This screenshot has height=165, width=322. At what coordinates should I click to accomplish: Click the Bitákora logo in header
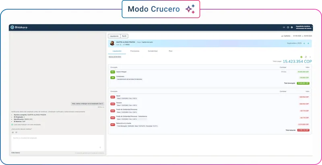(x=19, y=27)
